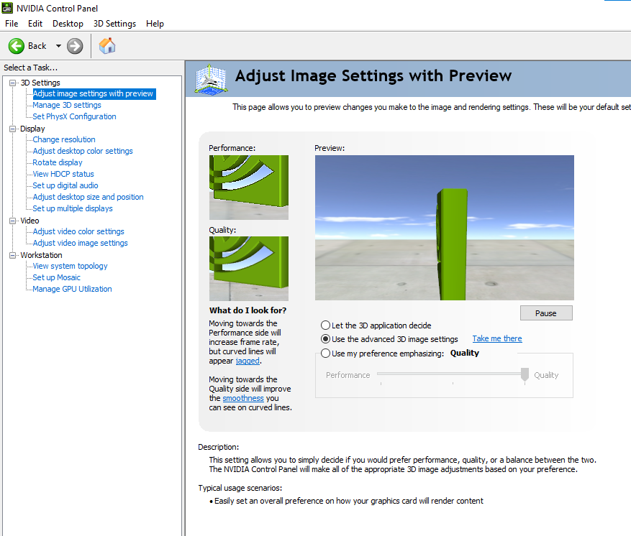Click the jagged hyperlink in description text
The image size is (631, 536).
(248, 361)
